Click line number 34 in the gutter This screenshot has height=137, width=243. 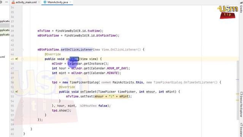tap(13, 8)
